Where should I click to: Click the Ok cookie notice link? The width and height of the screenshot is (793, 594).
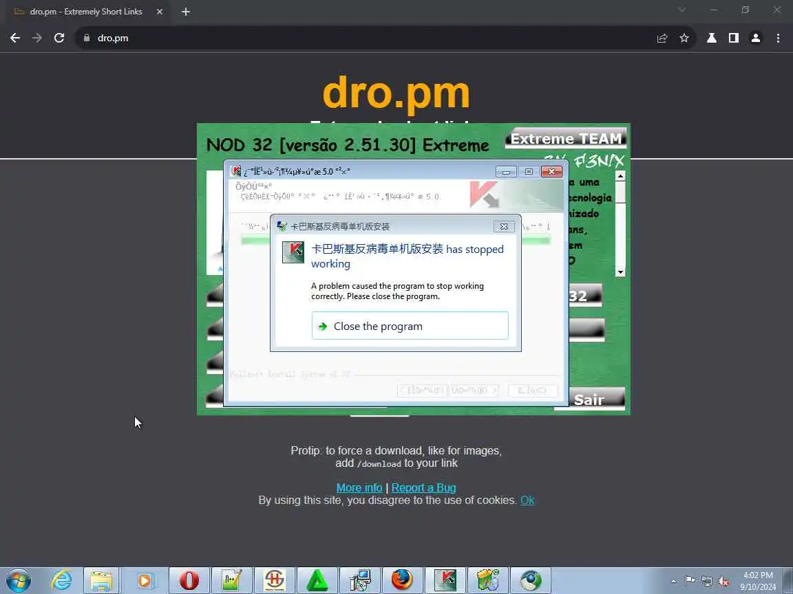coord(527,500)
